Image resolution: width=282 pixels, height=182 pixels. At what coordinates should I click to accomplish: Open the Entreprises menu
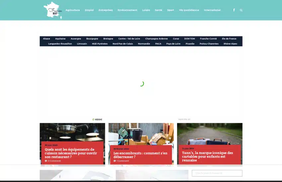point(106,10)
